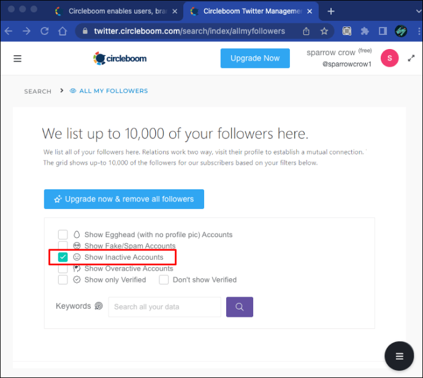Click the Fake/Spam accounts face icon
The height and width of the screenshot is (378, 423).
tap(77, 246)
